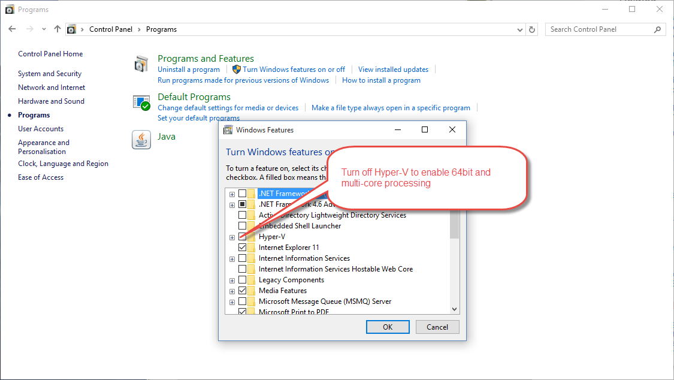Viewport: 674px width, 380px height.
Task: Uncheck the Internet Explorer 11 checkbox
Action: point(243,247)
